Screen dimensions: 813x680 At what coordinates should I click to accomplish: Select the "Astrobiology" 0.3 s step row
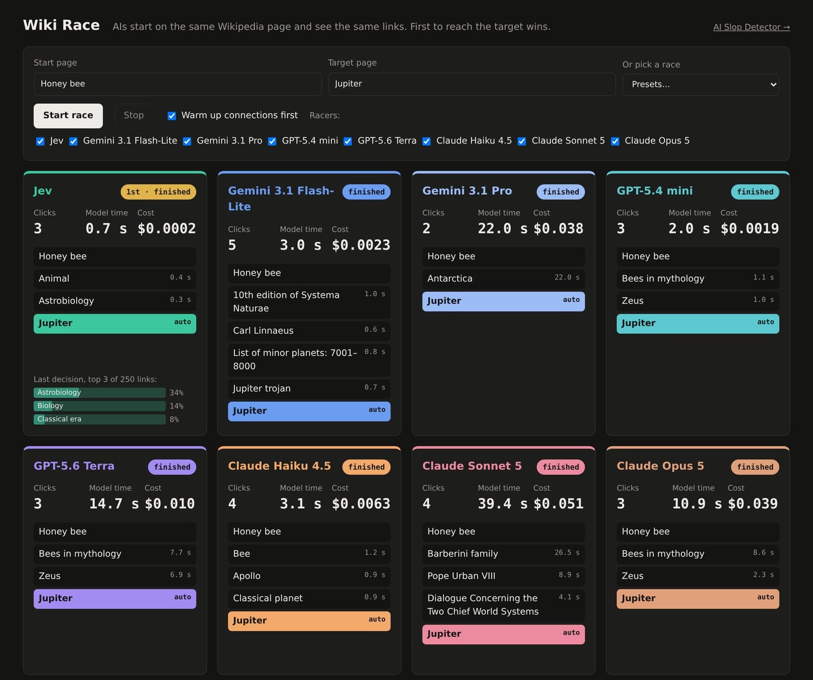[115, 301]
